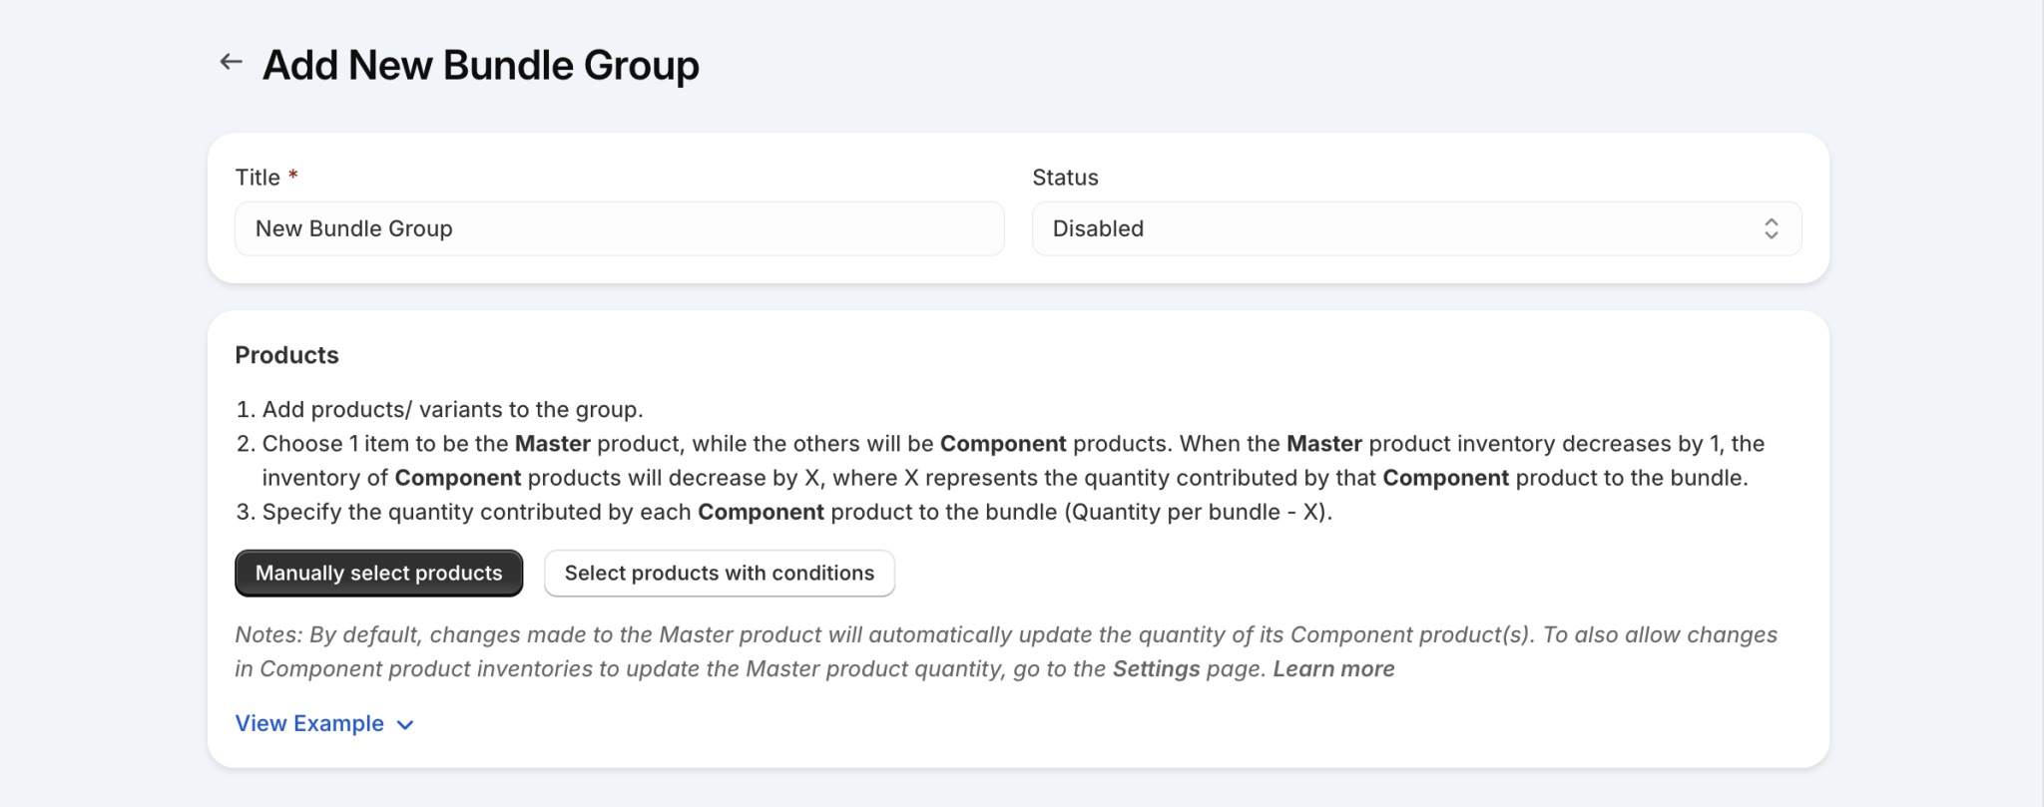Click inside the Title input field

coord(619,228)
